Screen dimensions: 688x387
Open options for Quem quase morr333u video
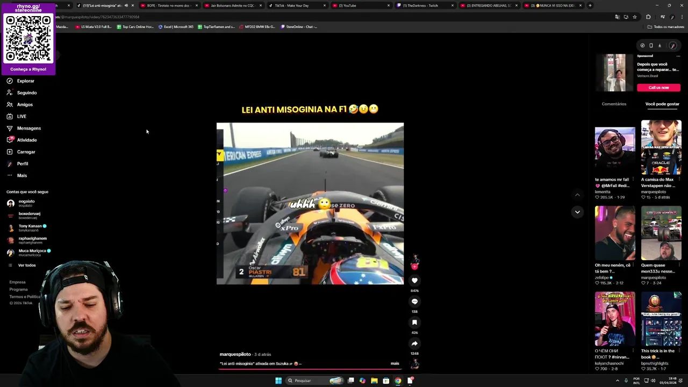[679, 266]
